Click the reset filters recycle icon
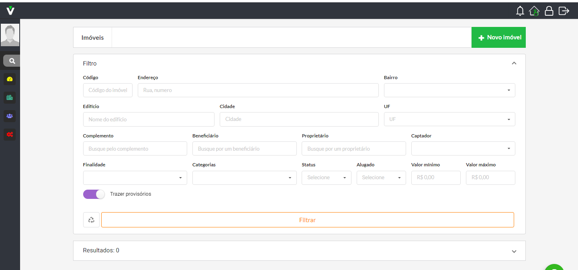This screenshot has height=270, width=578. 92,220
